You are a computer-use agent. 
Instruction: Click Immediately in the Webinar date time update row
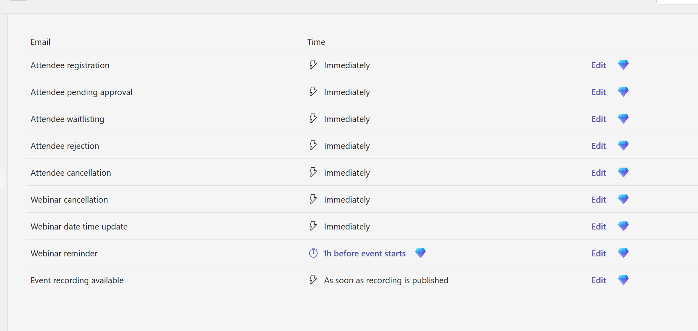click(347, 227)
